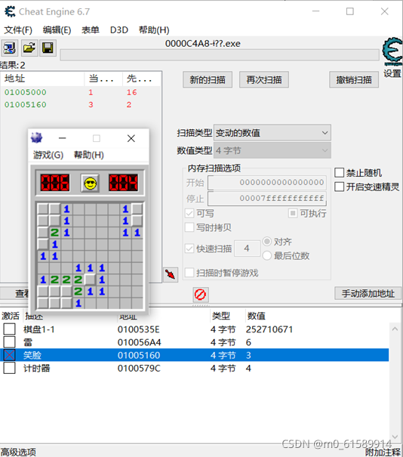The width and height of the screenshot is (403, 457).
Task: Click unrevealed top-left Minesweeper cell
Action: coord(43,209)
